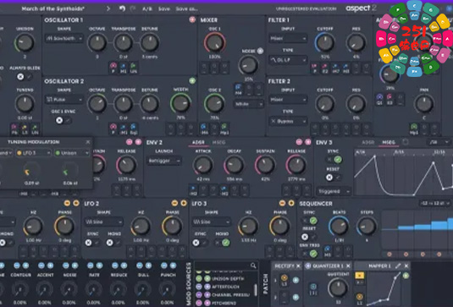Toggle the Sequencer Env Trig switch
The height and width of the screenshot is (307, 453).
309,254
